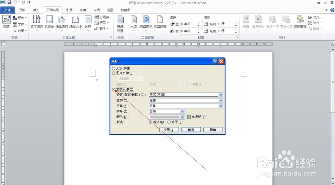This screenshot has width=335, height=185.
Task: Switch to 视图 View tab
Action: pos(110,10)
